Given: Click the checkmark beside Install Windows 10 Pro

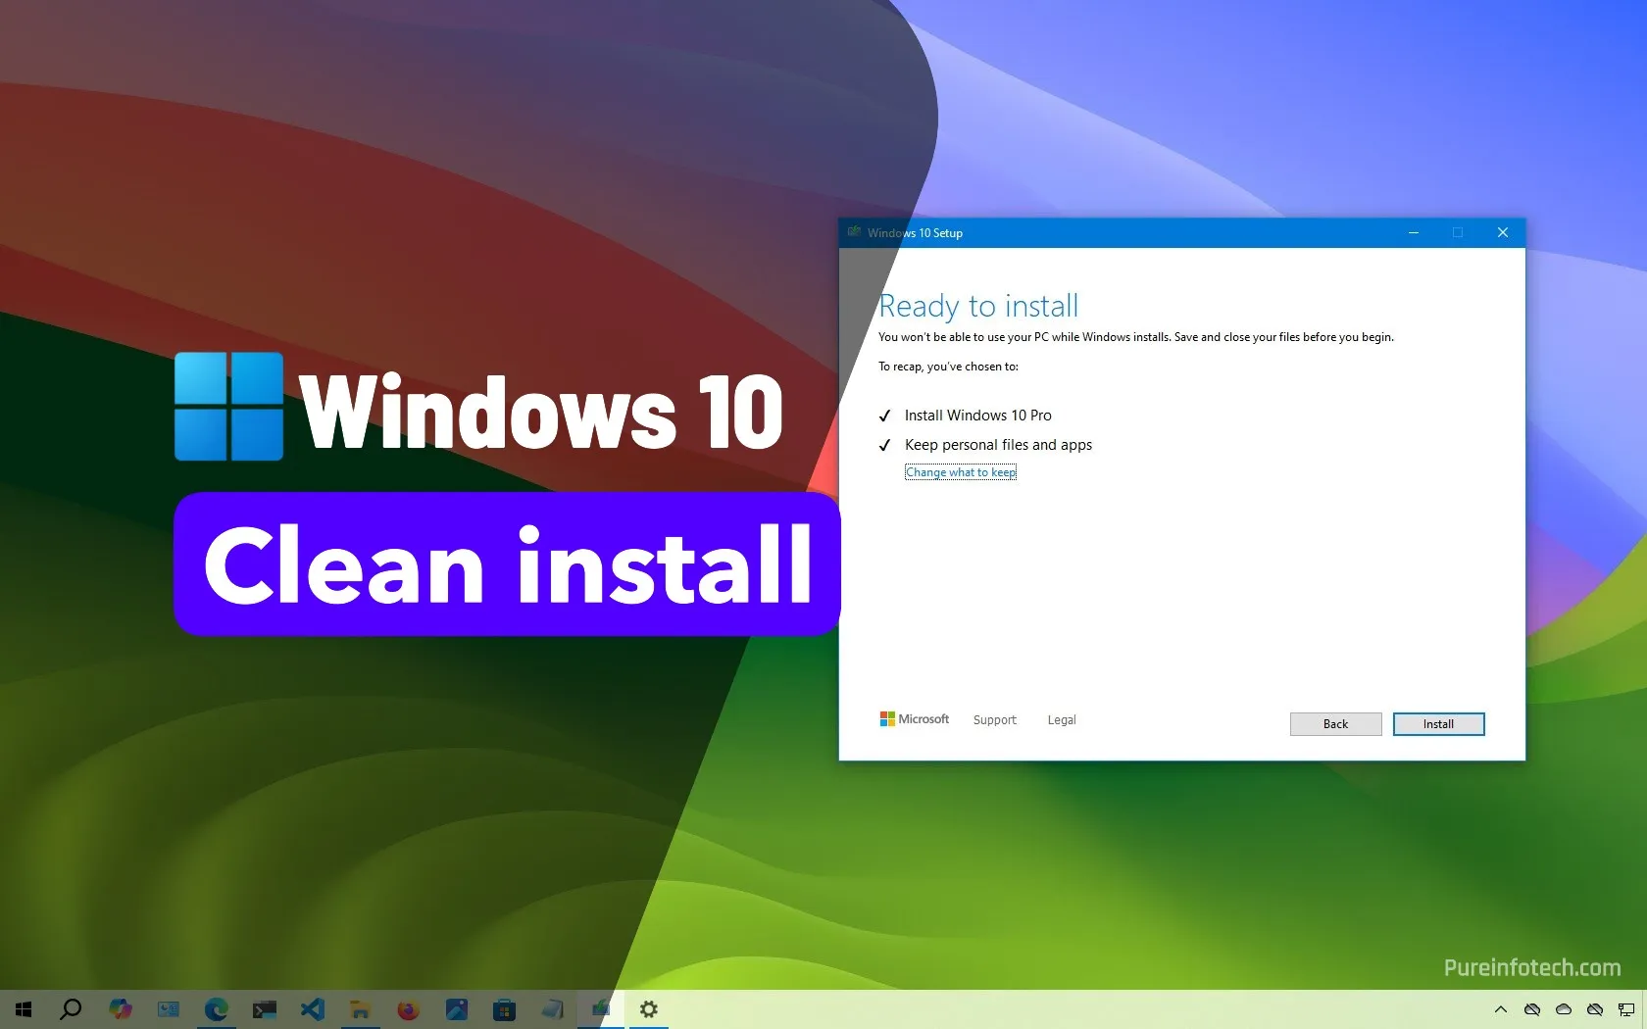Looking at the screenshot, I should point(885,416).
